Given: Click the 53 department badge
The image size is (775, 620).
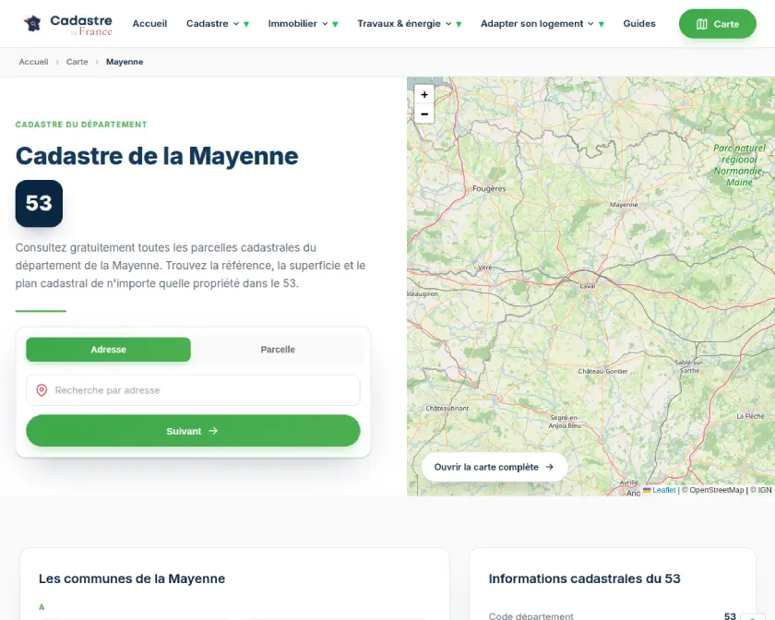Looking at the screenshot, I should coord(39,204).
